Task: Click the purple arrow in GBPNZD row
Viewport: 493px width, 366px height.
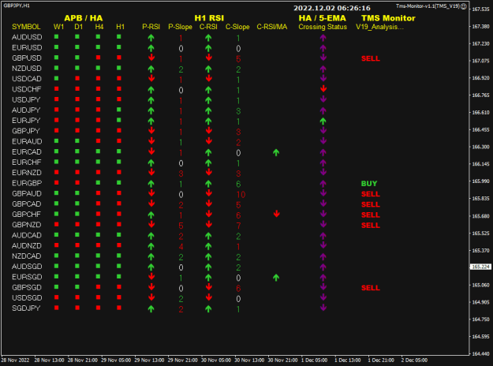Action: click(x=323, y=224)
